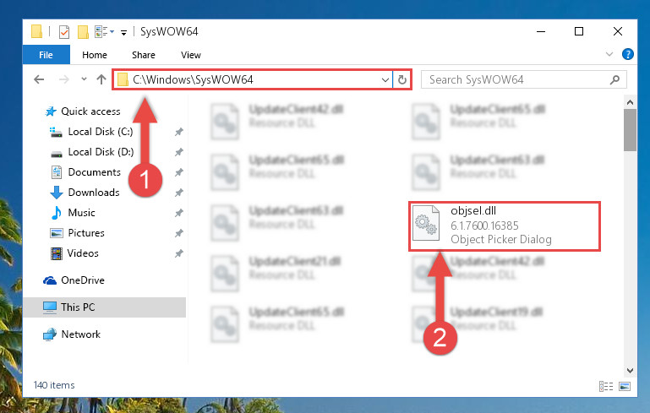
Task: Close the SysWOW64 window
Action: coord(618,31)
